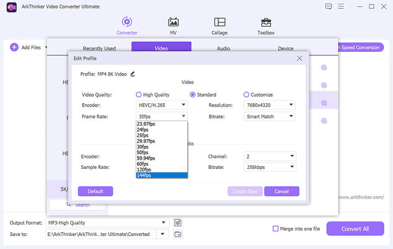Select the Video format tab
The height and width of the screenshot is (249, 393).
click(x=162, y=47)
